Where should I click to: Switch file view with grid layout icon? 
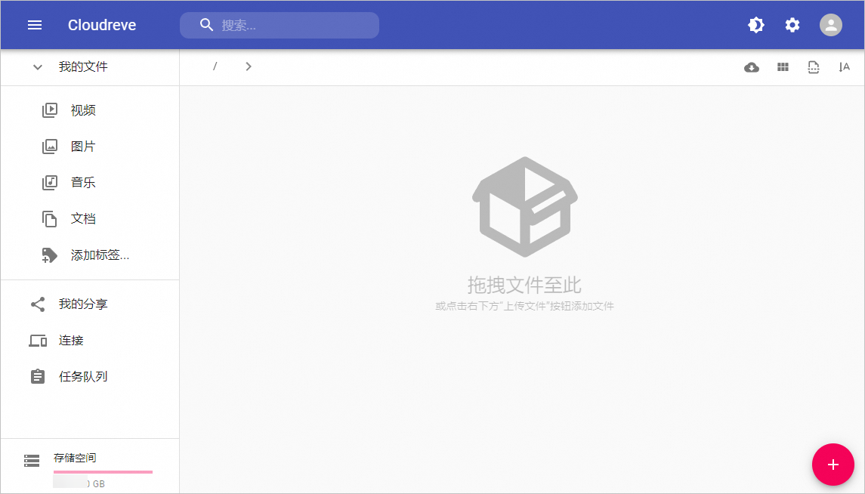(783, 67)
